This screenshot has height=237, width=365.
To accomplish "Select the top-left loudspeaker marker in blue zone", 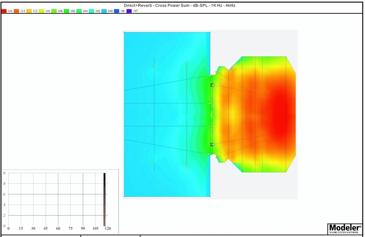I will coord(154,67).
